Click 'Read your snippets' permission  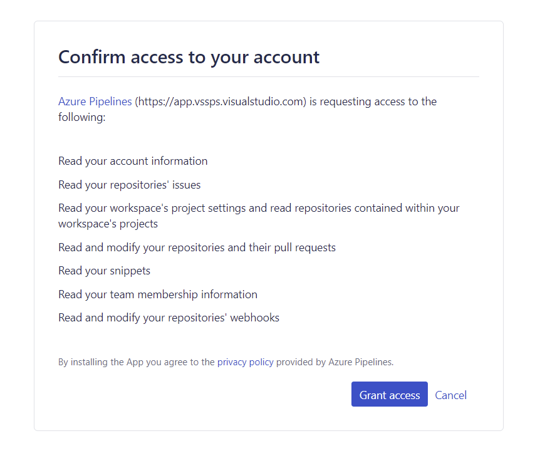click(104, 271)
